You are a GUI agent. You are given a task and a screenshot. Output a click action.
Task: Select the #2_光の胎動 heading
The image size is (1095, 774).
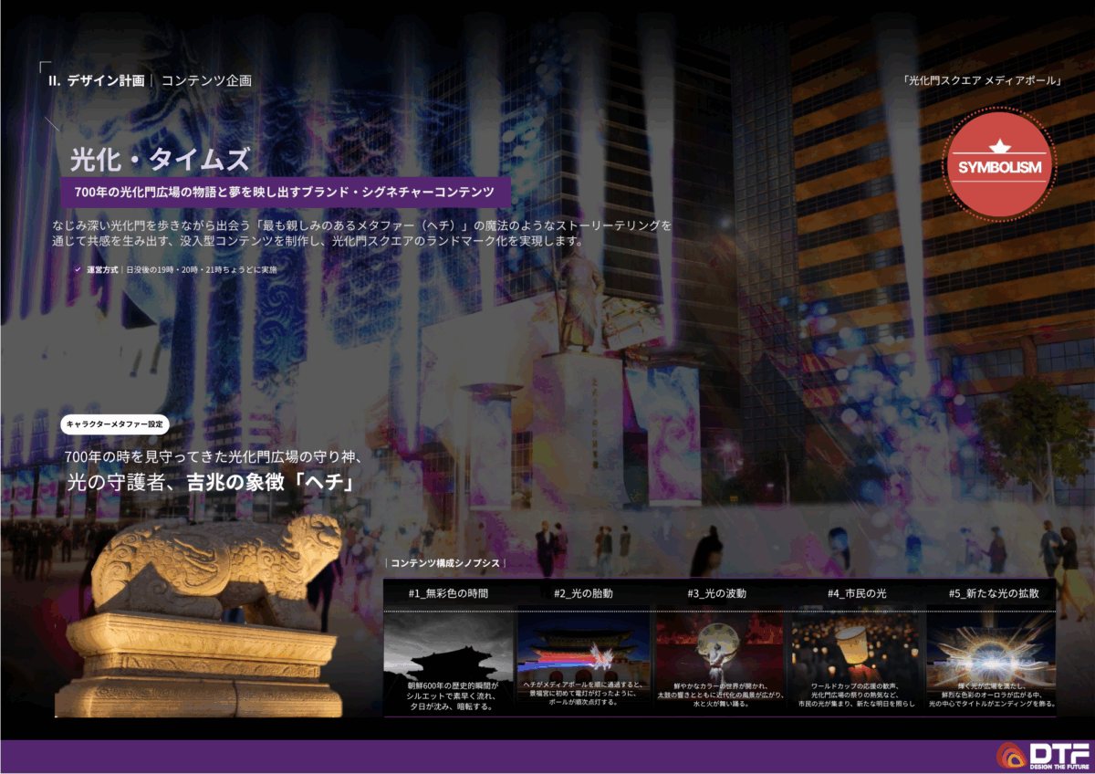tap(583, 593)
